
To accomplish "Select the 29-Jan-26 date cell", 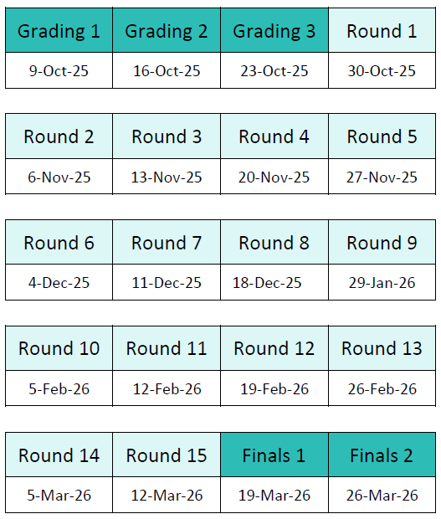I will click(x=382, y=282).
